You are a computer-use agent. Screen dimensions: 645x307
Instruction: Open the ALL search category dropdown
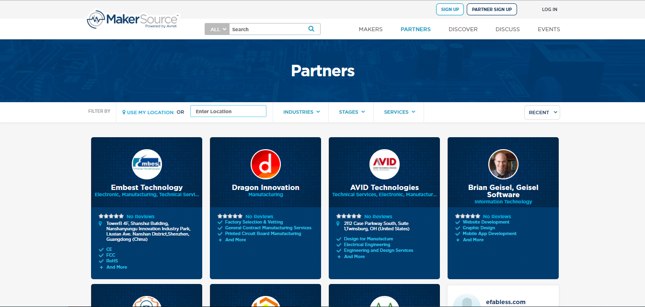(217, 29)
